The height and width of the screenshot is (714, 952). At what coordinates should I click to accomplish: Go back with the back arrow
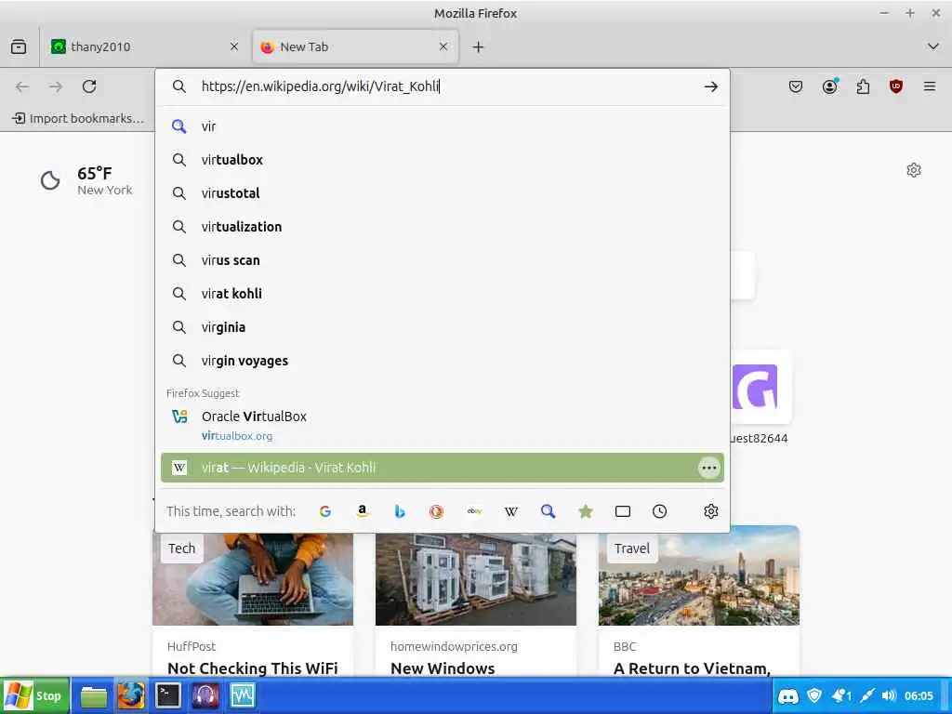22,86
